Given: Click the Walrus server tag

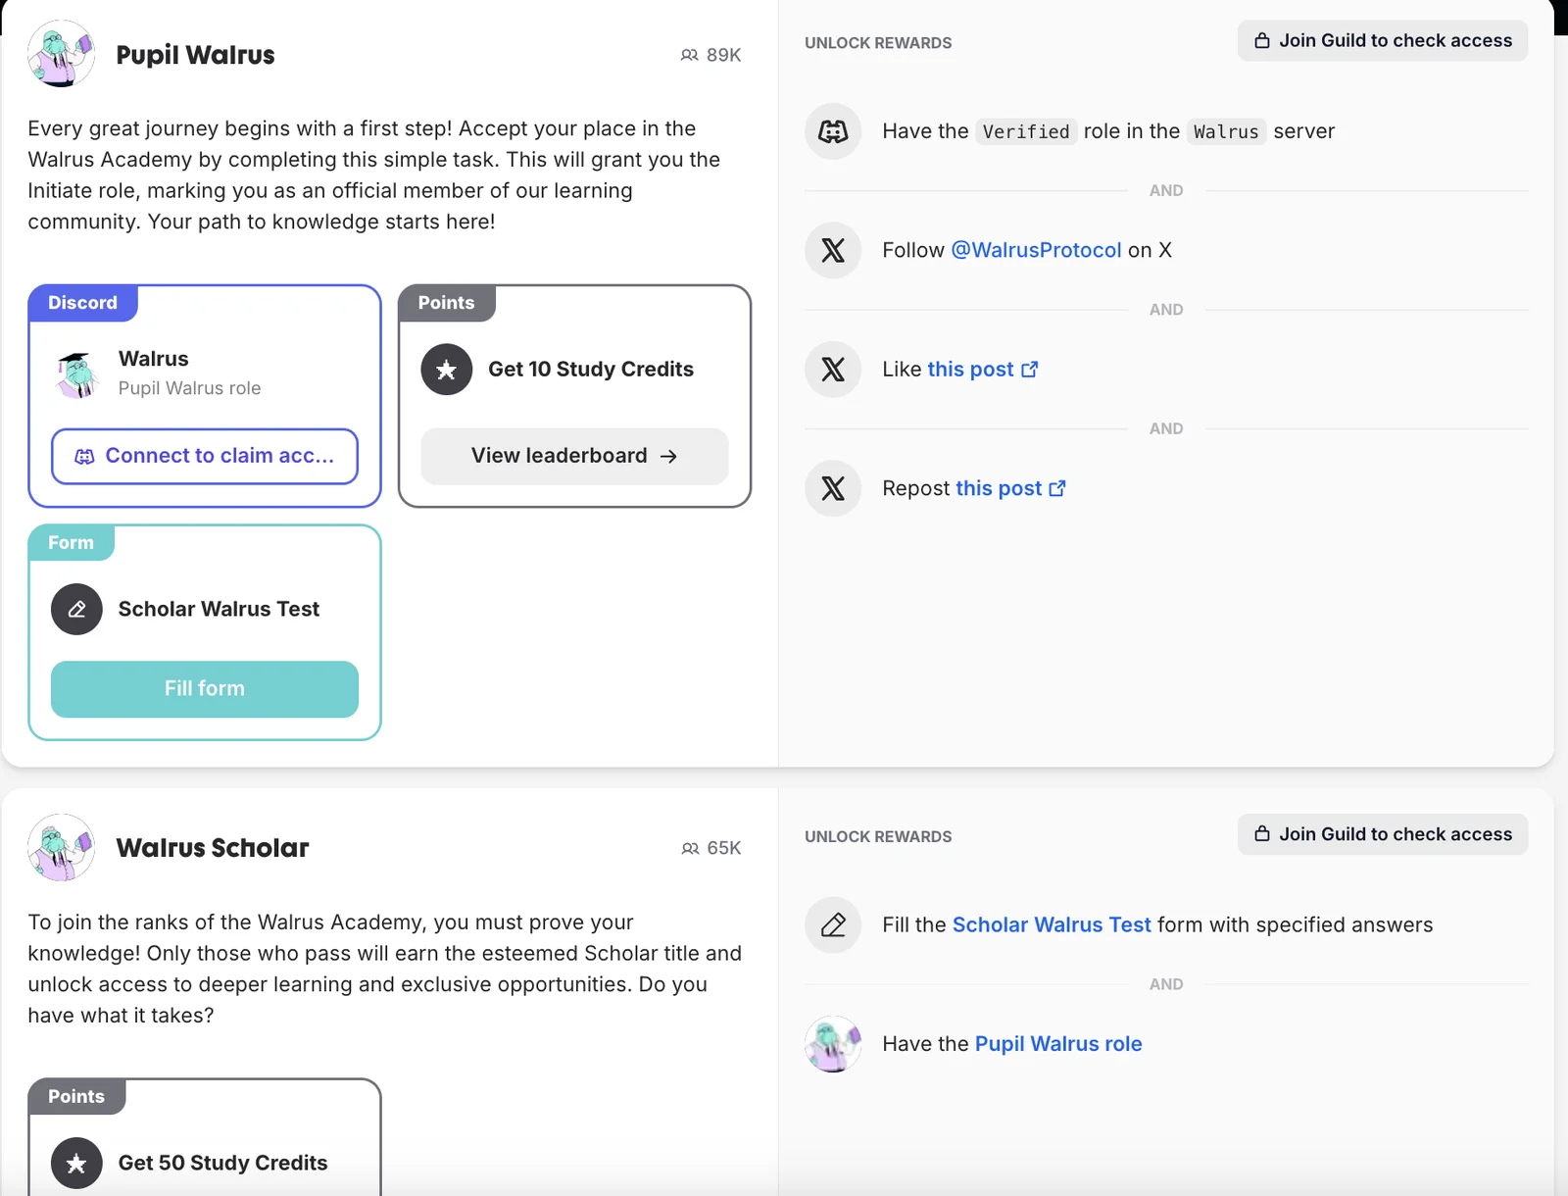Looking at the screenshot, I should pyautogui.click(x=1226, y=131).
